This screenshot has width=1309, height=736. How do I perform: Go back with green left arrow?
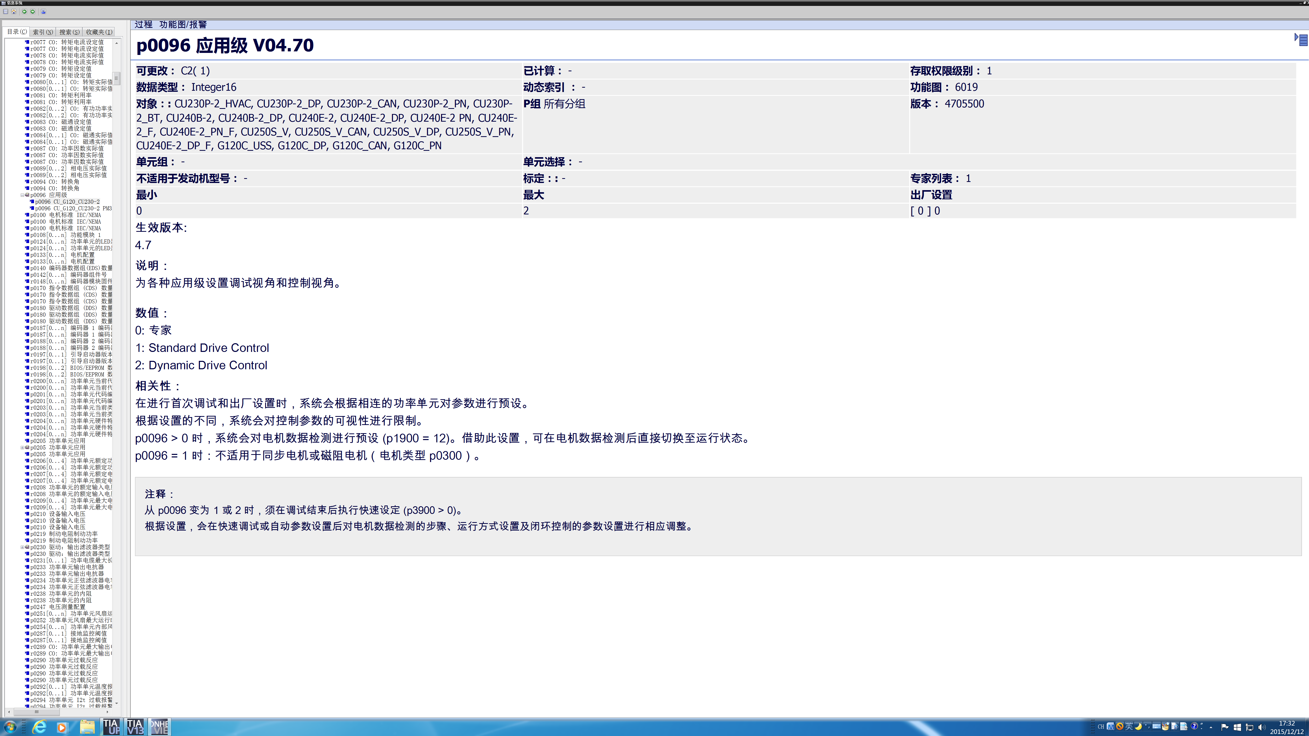pyautogui.click(x=24, y=12)
